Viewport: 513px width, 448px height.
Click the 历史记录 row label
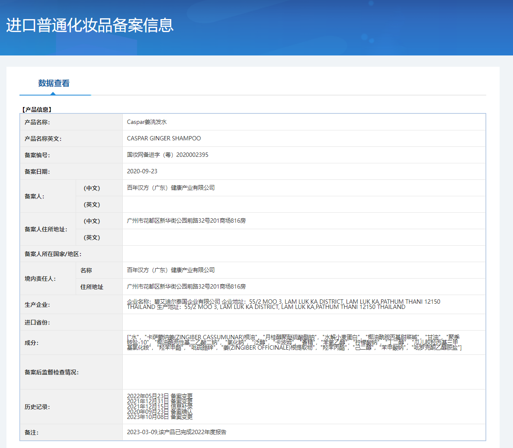pos(37,407)
